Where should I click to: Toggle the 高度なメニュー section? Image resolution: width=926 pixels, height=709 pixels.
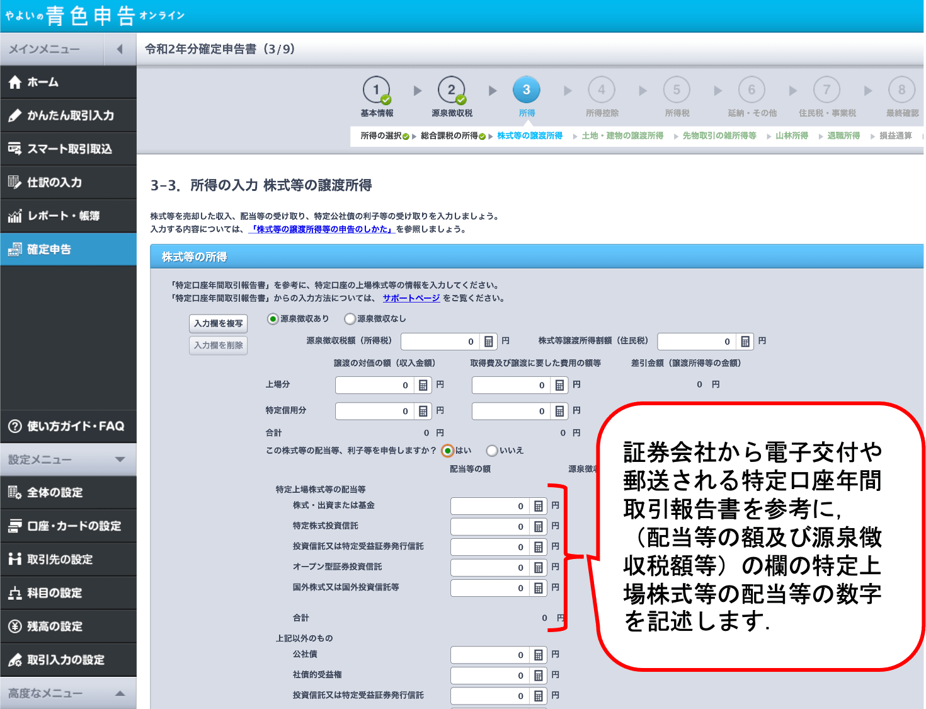point(68,693)
